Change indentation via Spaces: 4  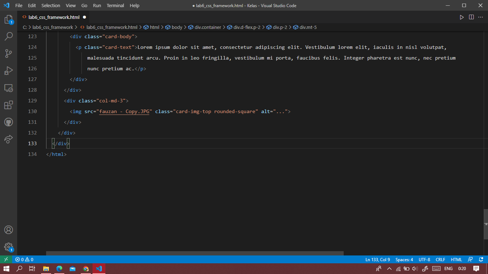click(x=404, y=259)
